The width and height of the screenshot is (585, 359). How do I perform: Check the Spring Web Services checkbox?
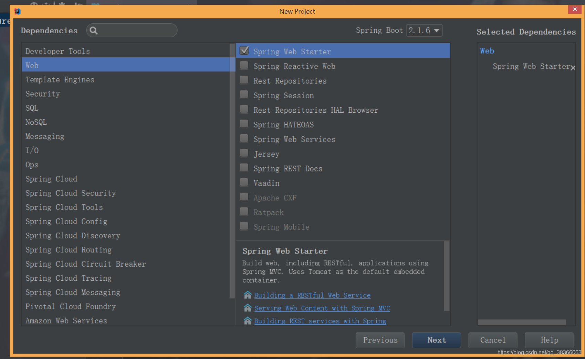(x=244, y=138)
